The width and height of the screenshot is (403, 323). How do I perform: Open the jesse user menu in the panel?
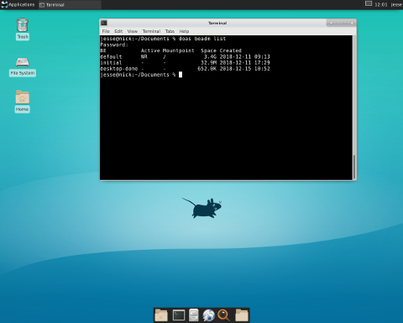click(x=396, y=5)
